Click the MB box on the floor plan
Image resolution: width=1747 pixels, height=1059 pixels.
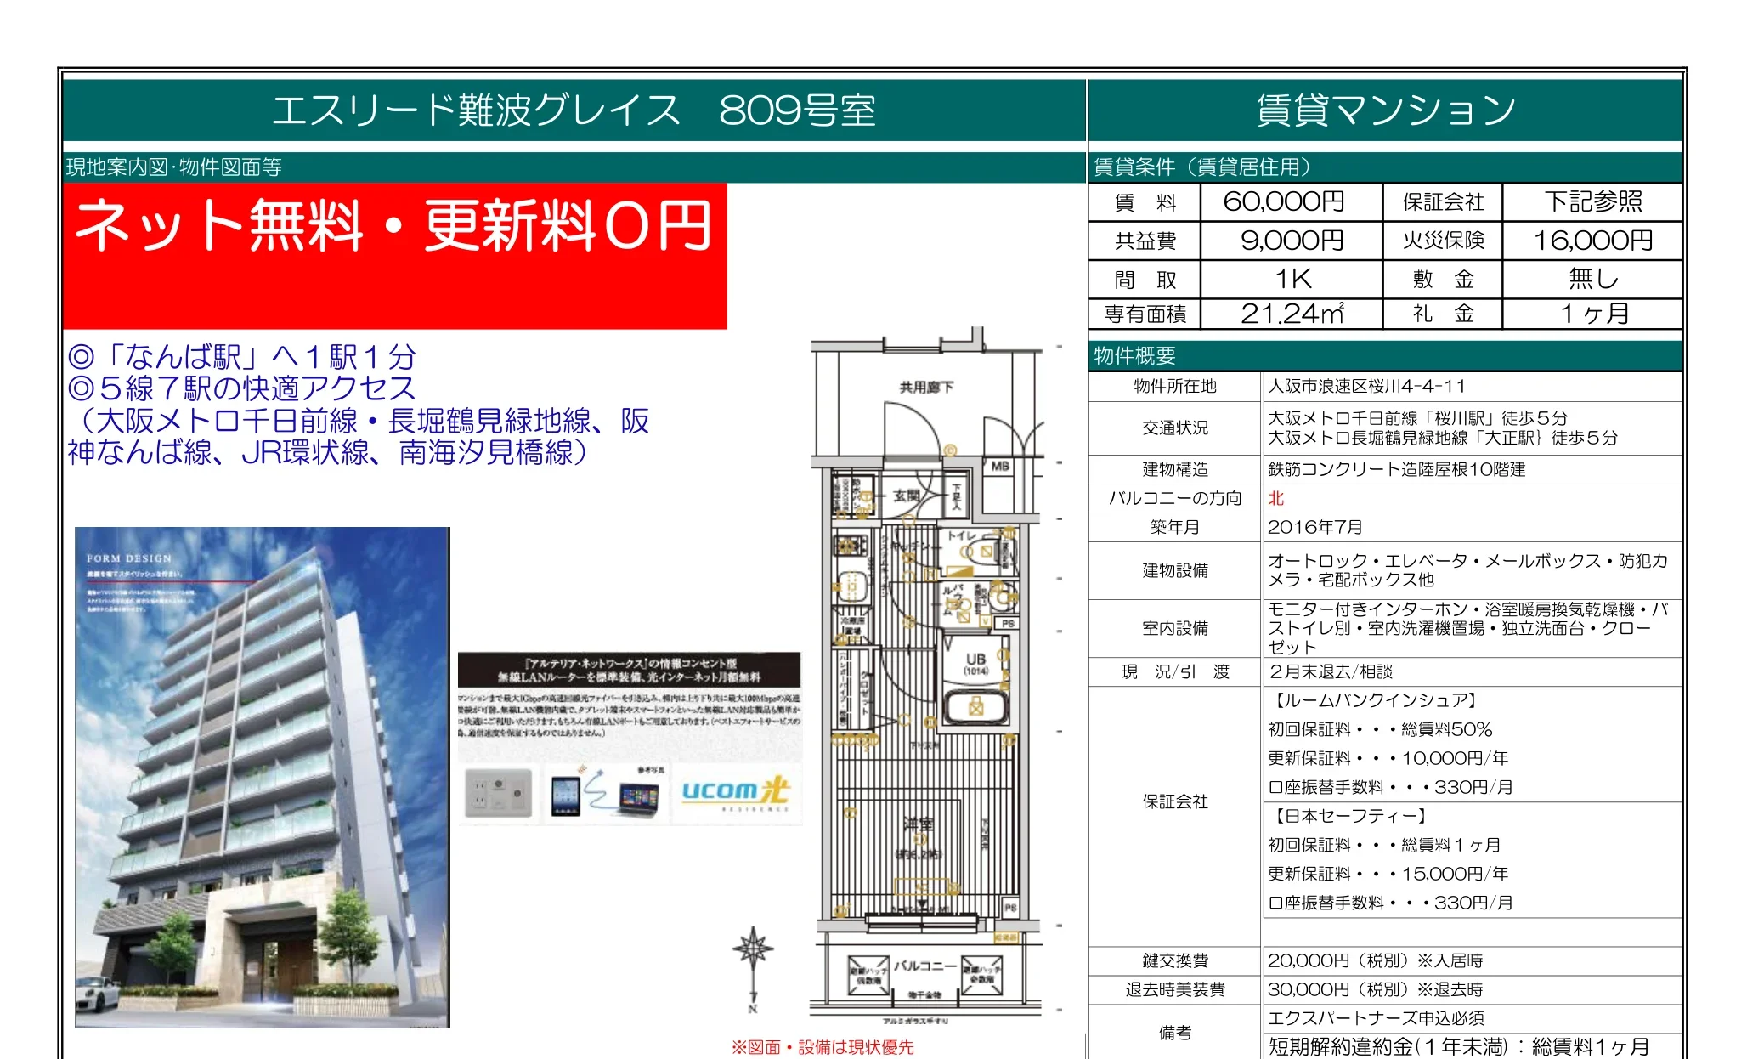point(1002,465)
